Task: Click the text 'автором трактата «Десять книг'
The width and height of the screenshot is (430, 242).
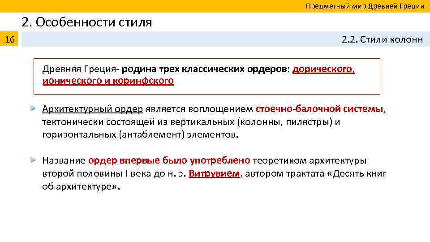Action: 316,174
